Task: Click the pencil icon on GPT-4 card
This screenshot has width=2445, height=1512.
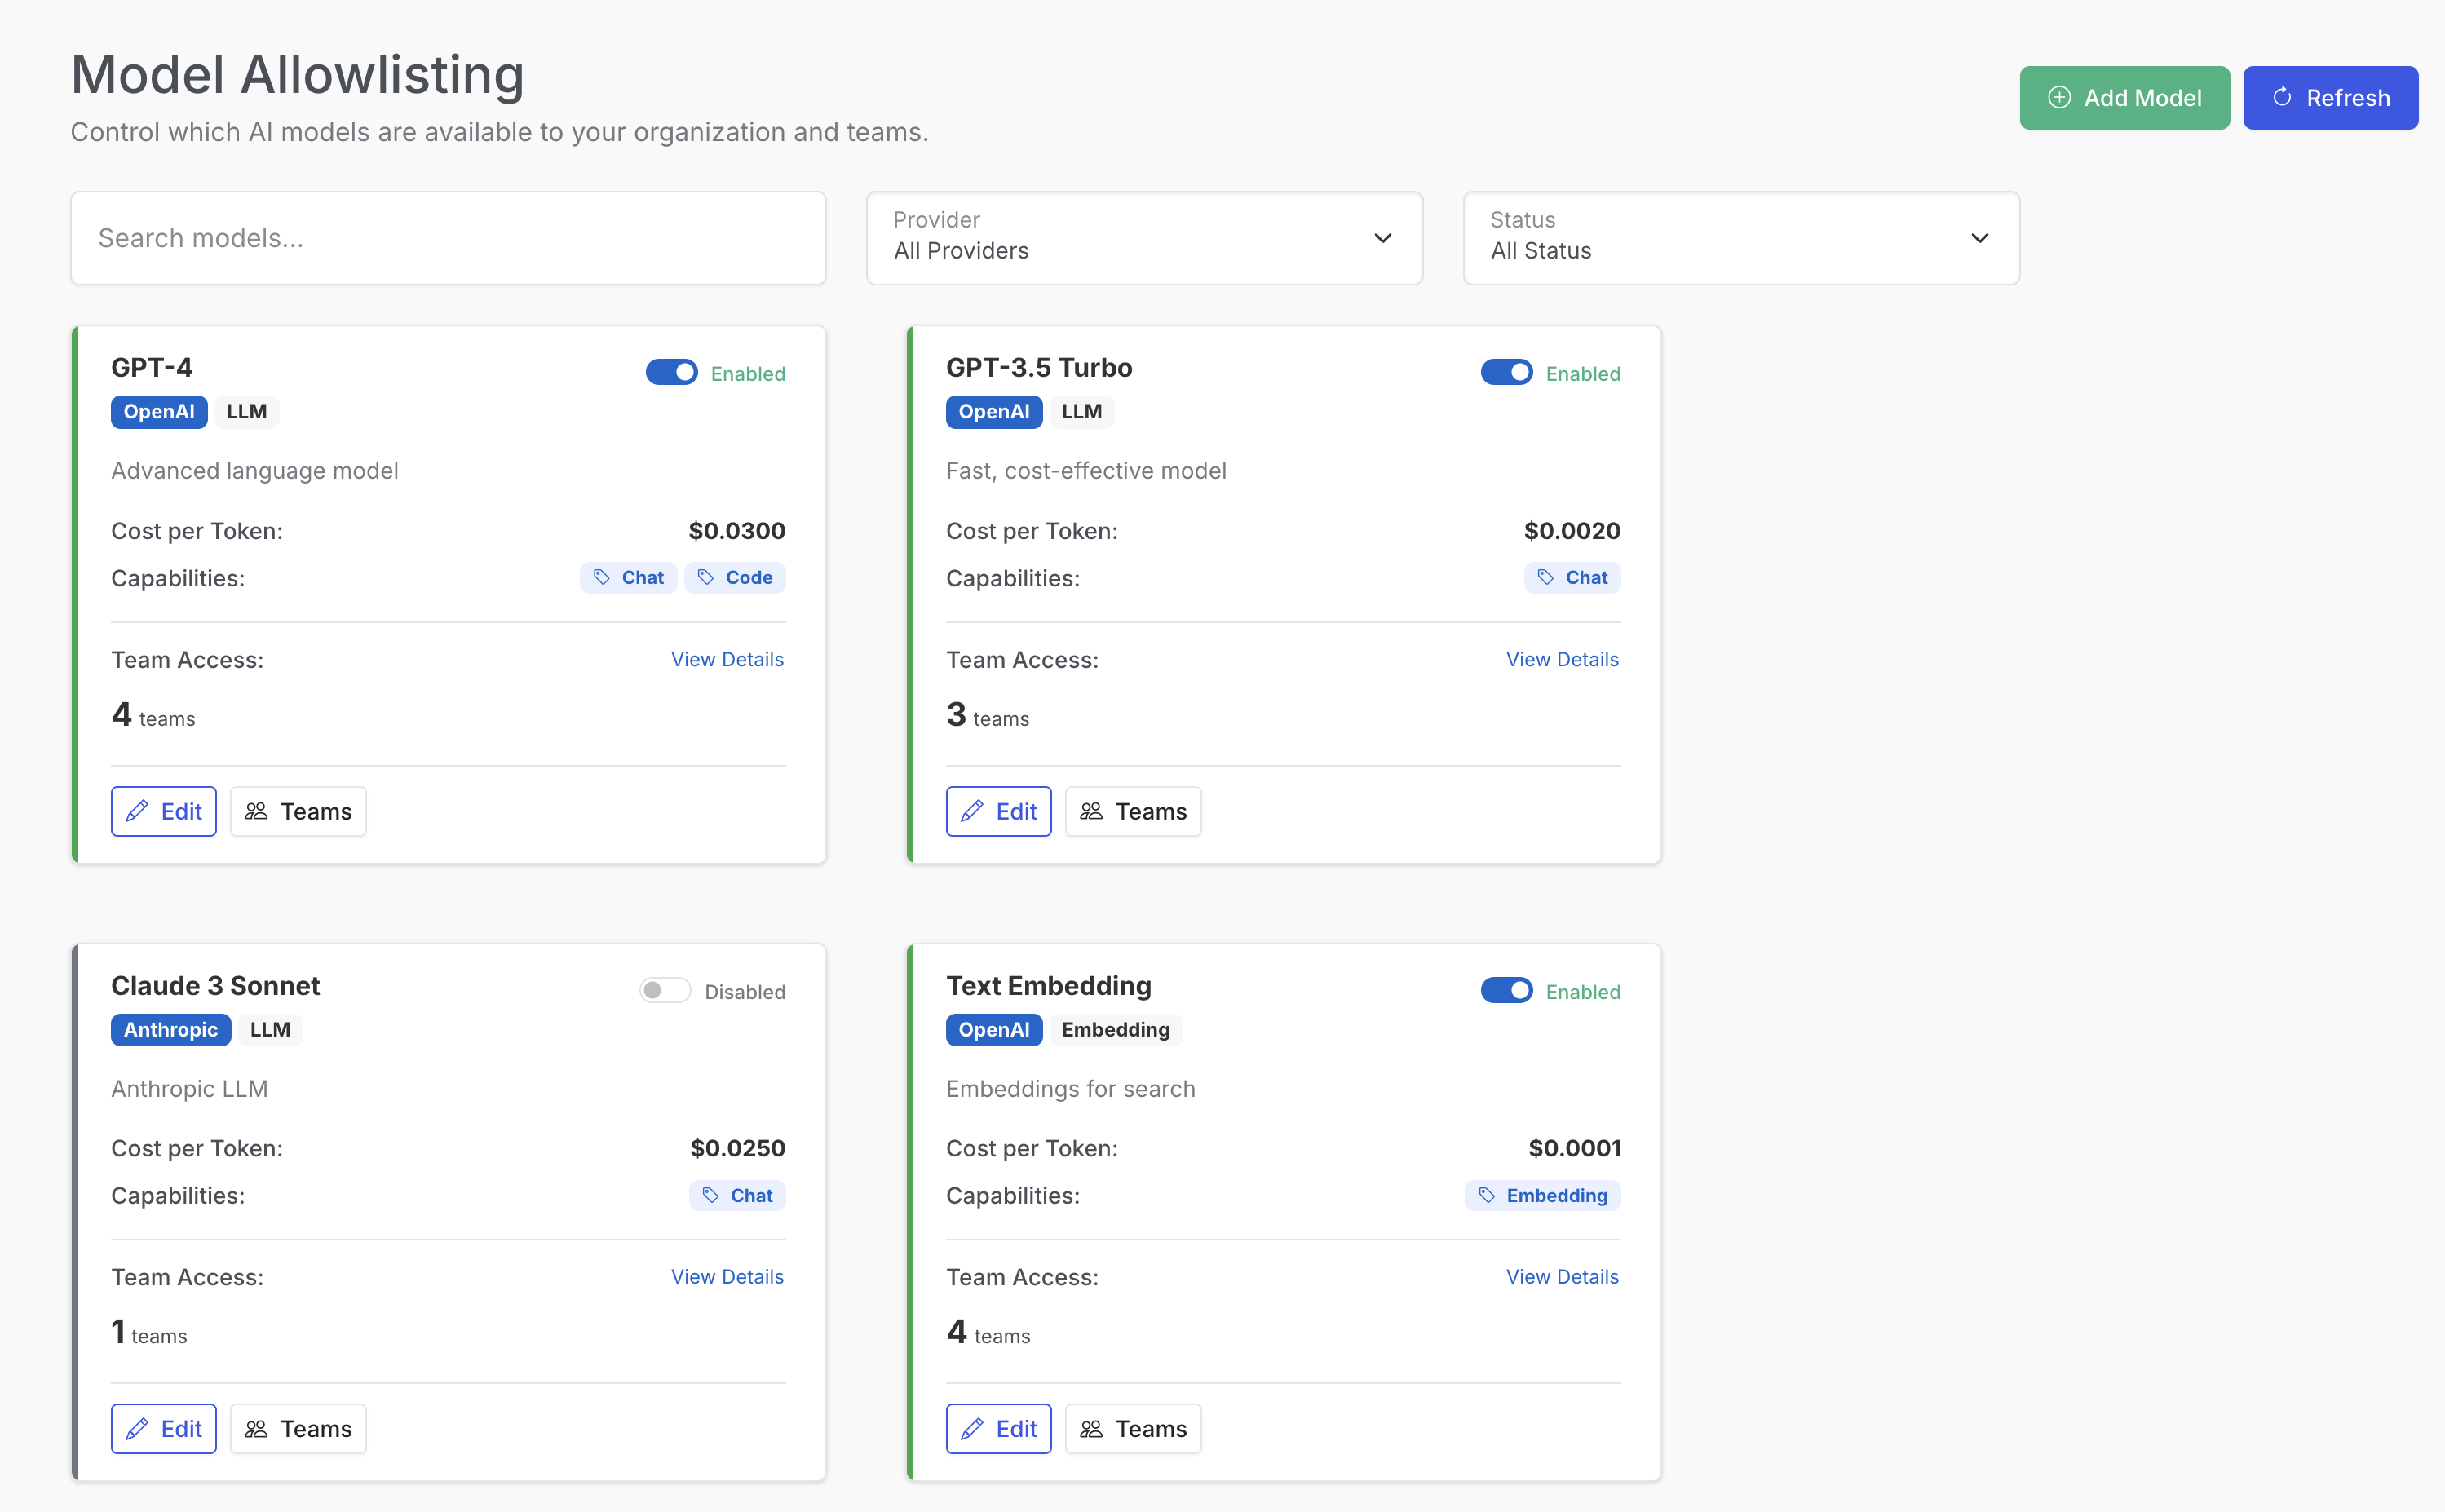Action: pyautogui.click(x=137, y=811)
